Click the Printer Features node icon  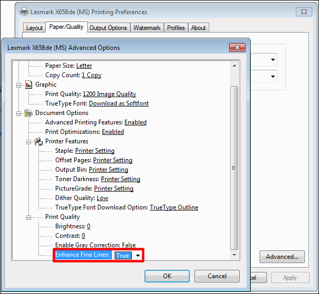click(39, 141)
